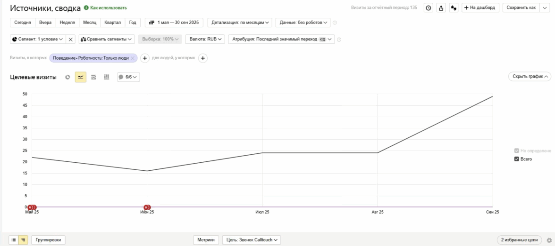Open the "Детализация: по месяцам" dropdown
The image size is (555, 246).
point(240,22)
